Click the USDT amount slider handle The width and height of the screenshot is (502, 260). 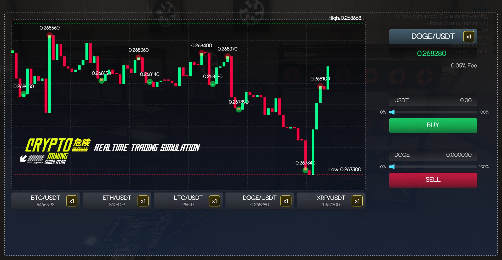pos(392,112)
